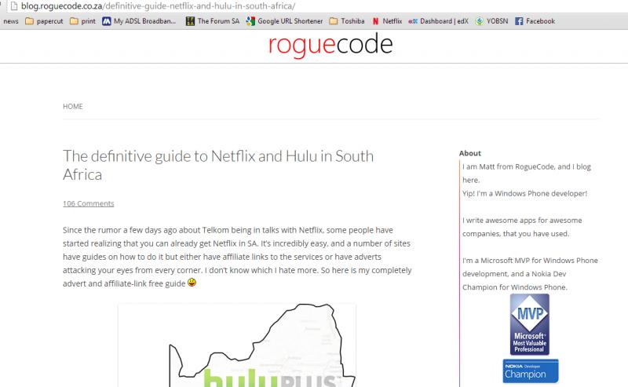Viewport: 628px width, 387px height.
Task: Click the text "I write awesome apps for awesome"
Action: [522, 221]
